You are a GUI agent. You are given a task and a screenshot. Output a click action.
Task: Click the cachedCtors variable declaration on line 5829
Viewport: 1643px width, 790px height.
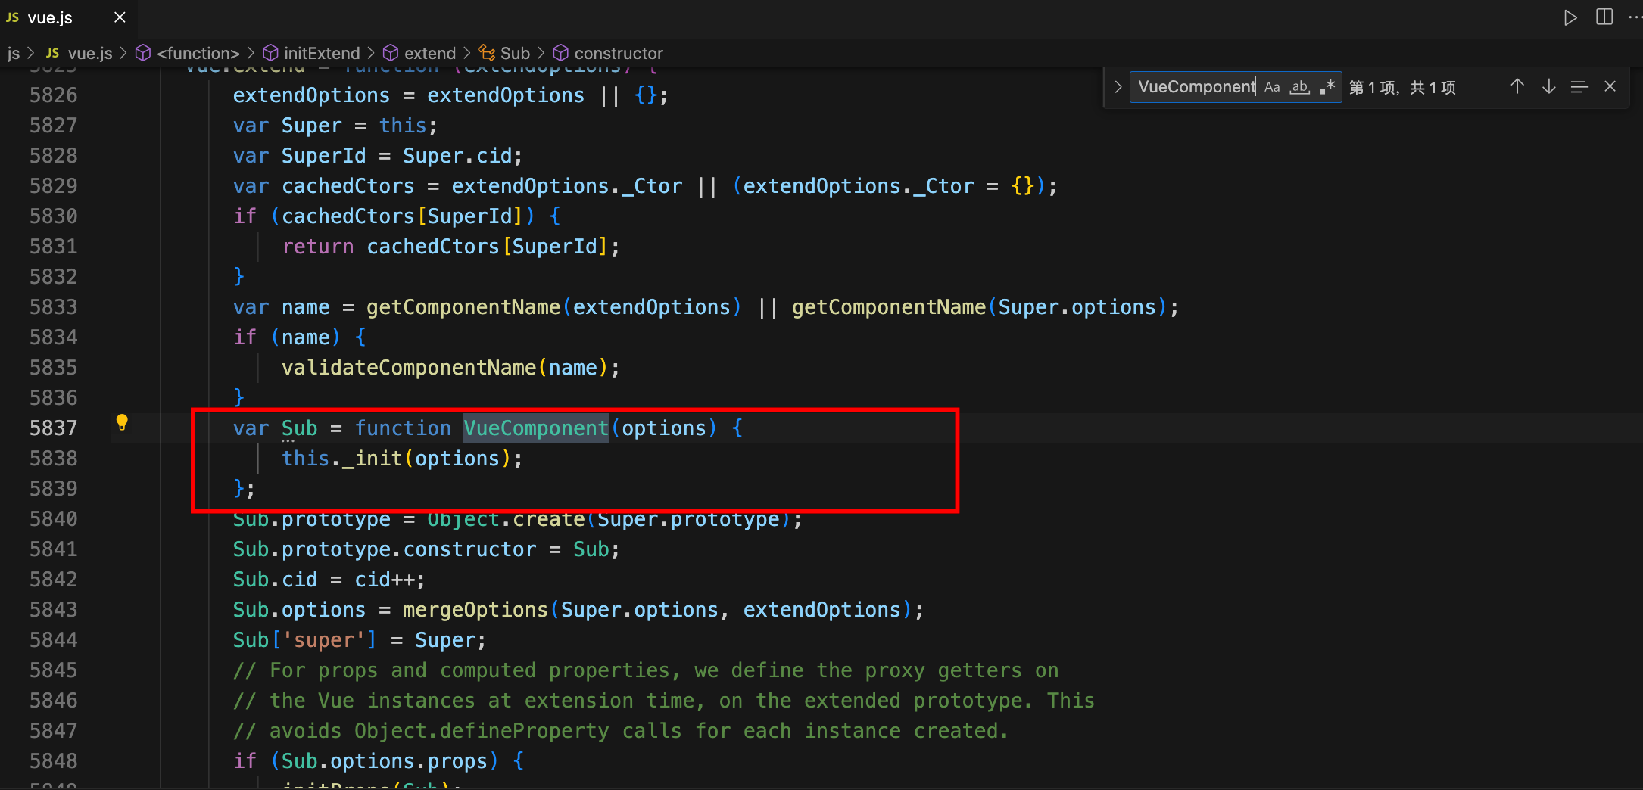(x=348, y=186)
